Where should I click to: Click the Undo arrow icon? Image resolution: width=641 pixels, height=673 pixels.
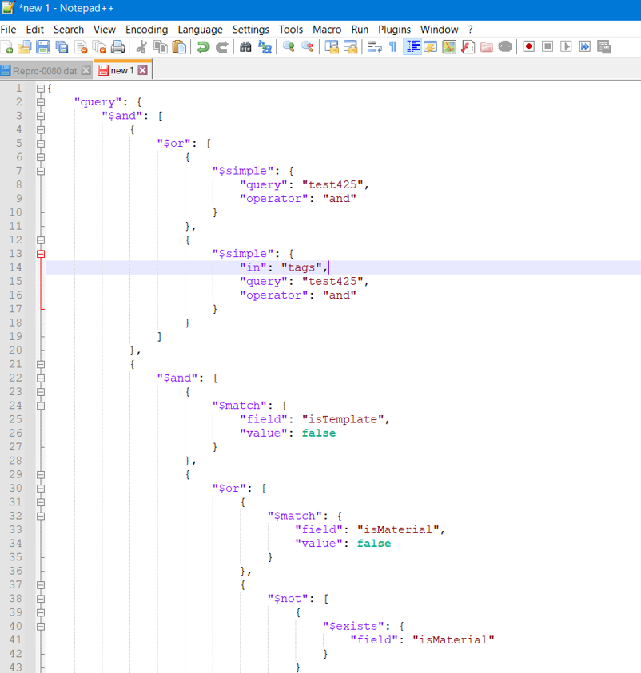click(x=203, y=47)
